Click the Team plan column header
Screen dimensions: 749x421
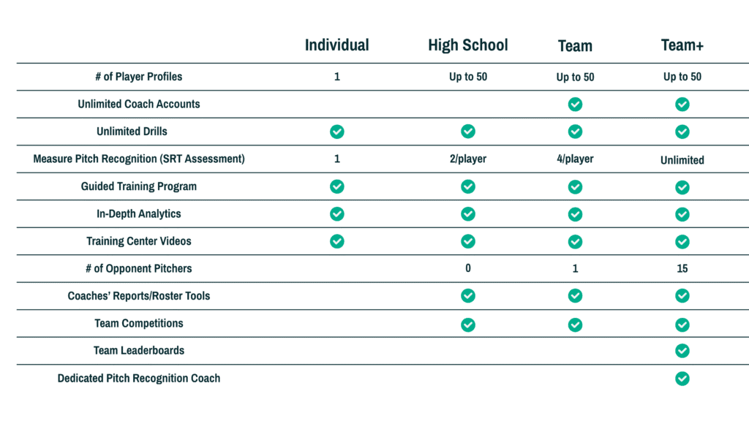tap(575, 46)
